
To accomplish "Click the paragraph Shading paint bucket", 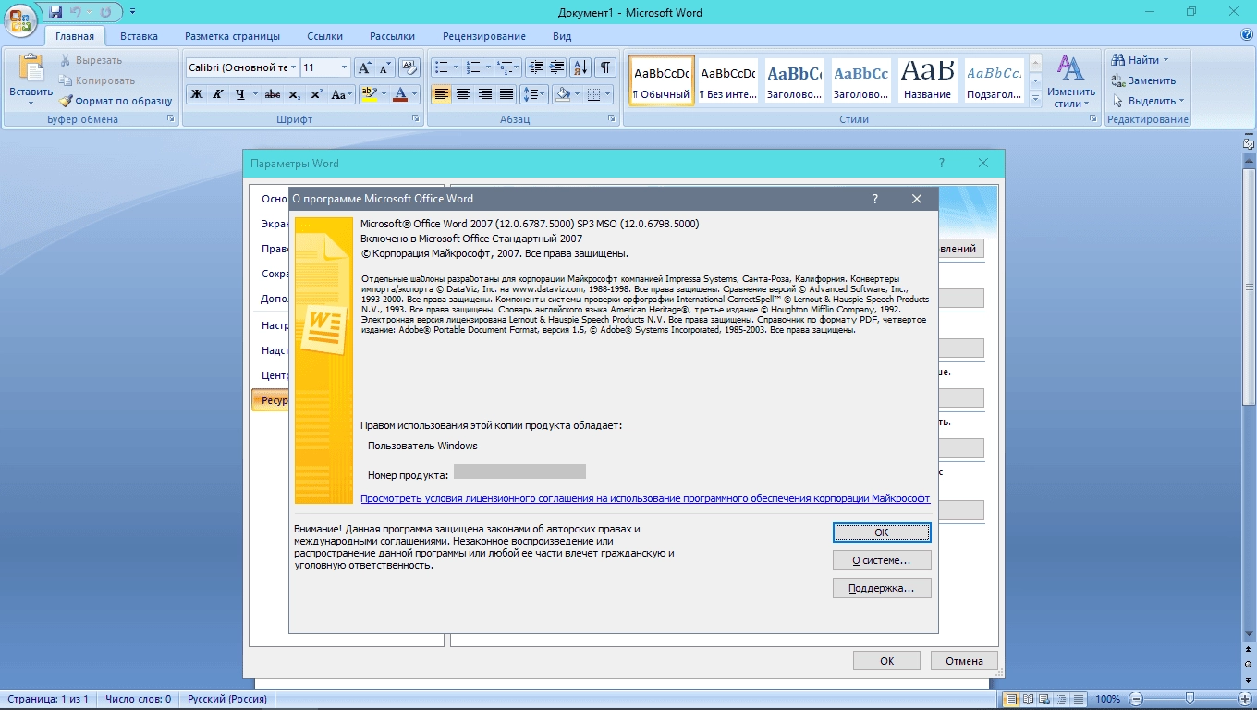I will (562, 94).
